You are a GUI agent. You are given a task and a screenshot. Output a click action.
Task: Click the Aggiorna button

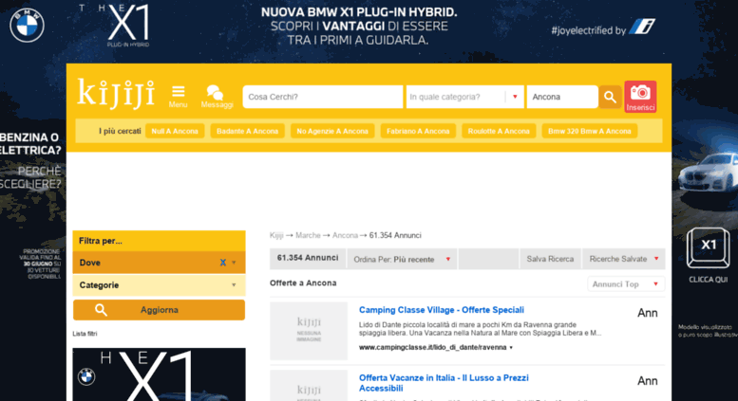(x=159, y=310)
